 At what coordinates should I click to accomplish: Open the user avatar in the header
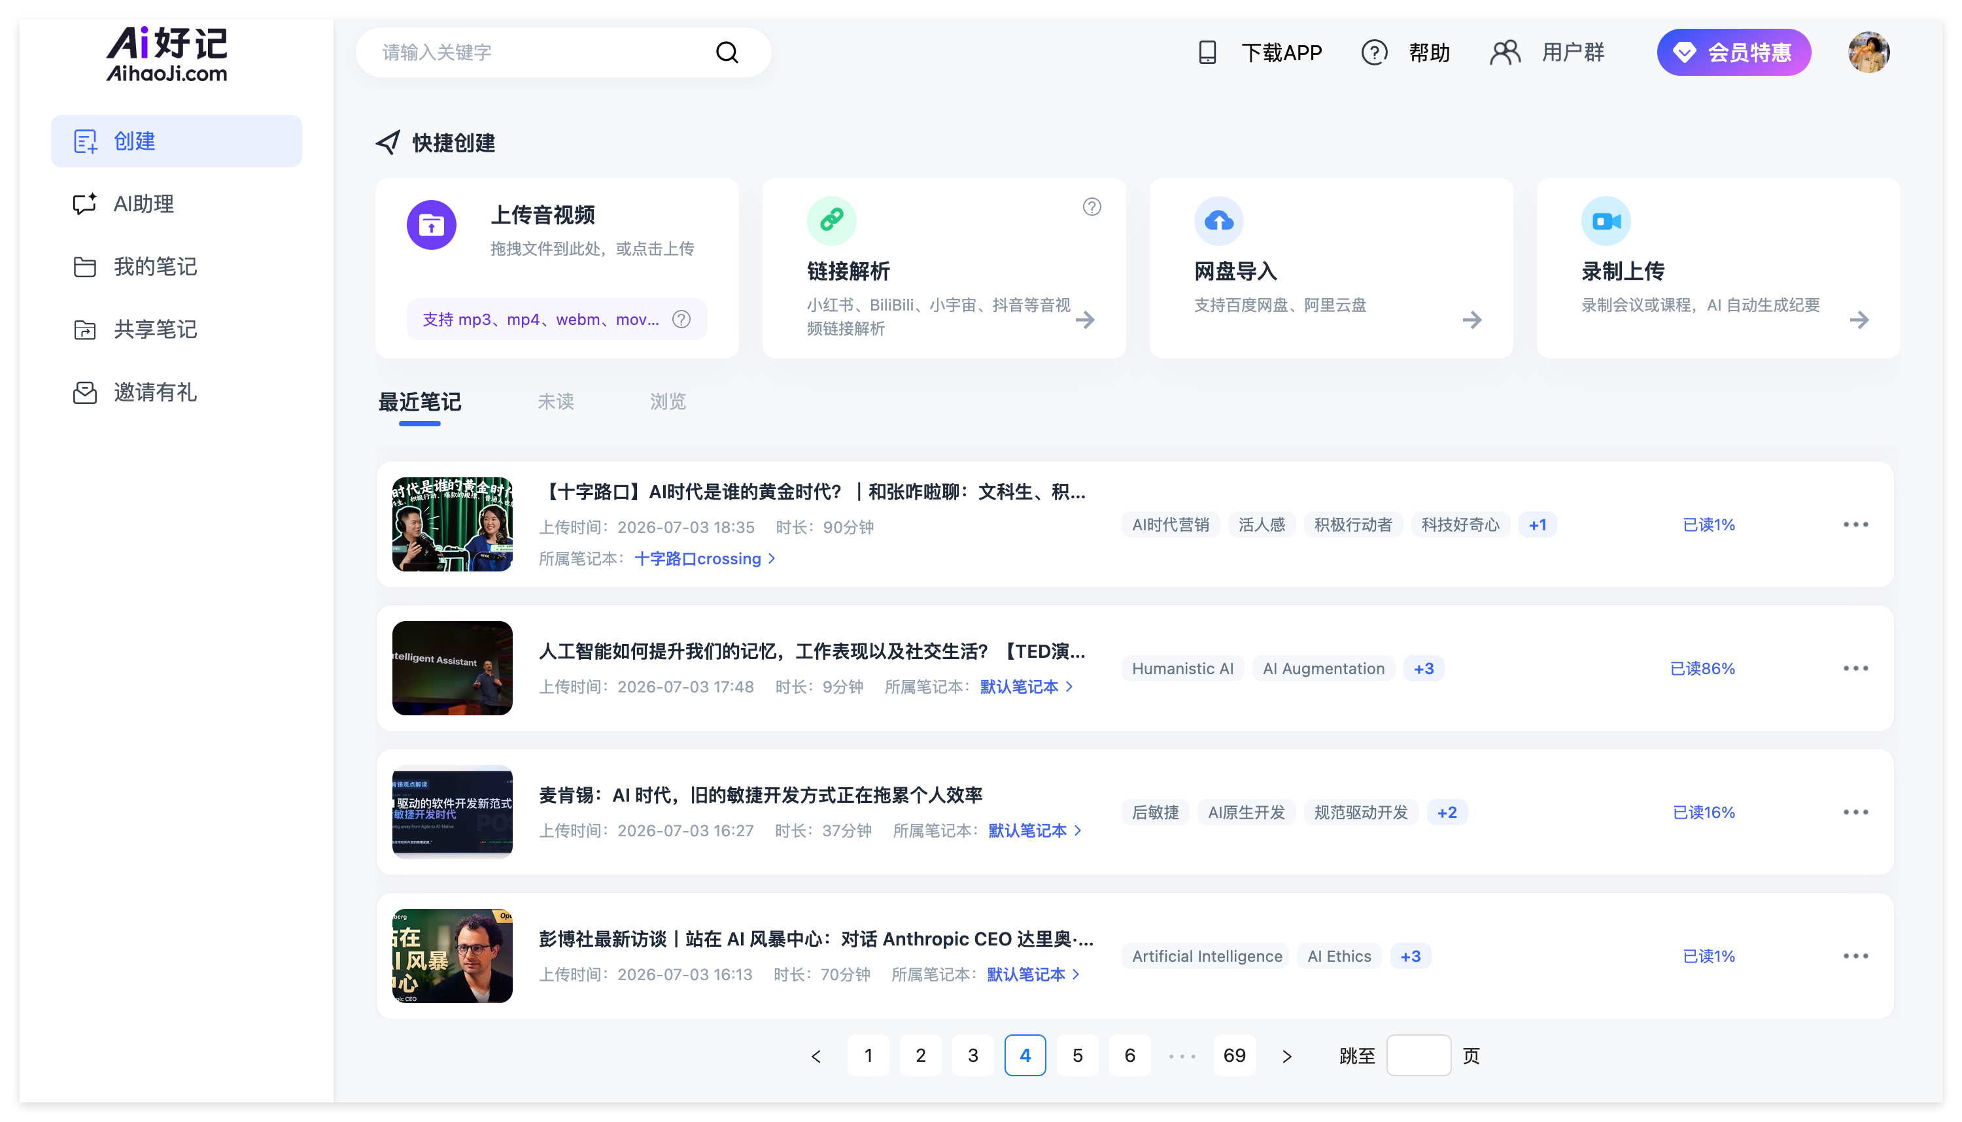coord(1868,52)
